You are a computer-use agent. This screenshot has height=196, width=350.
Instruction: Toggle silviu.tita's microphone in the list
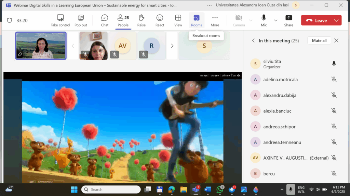pyautogui.click(x=334, y=64)
